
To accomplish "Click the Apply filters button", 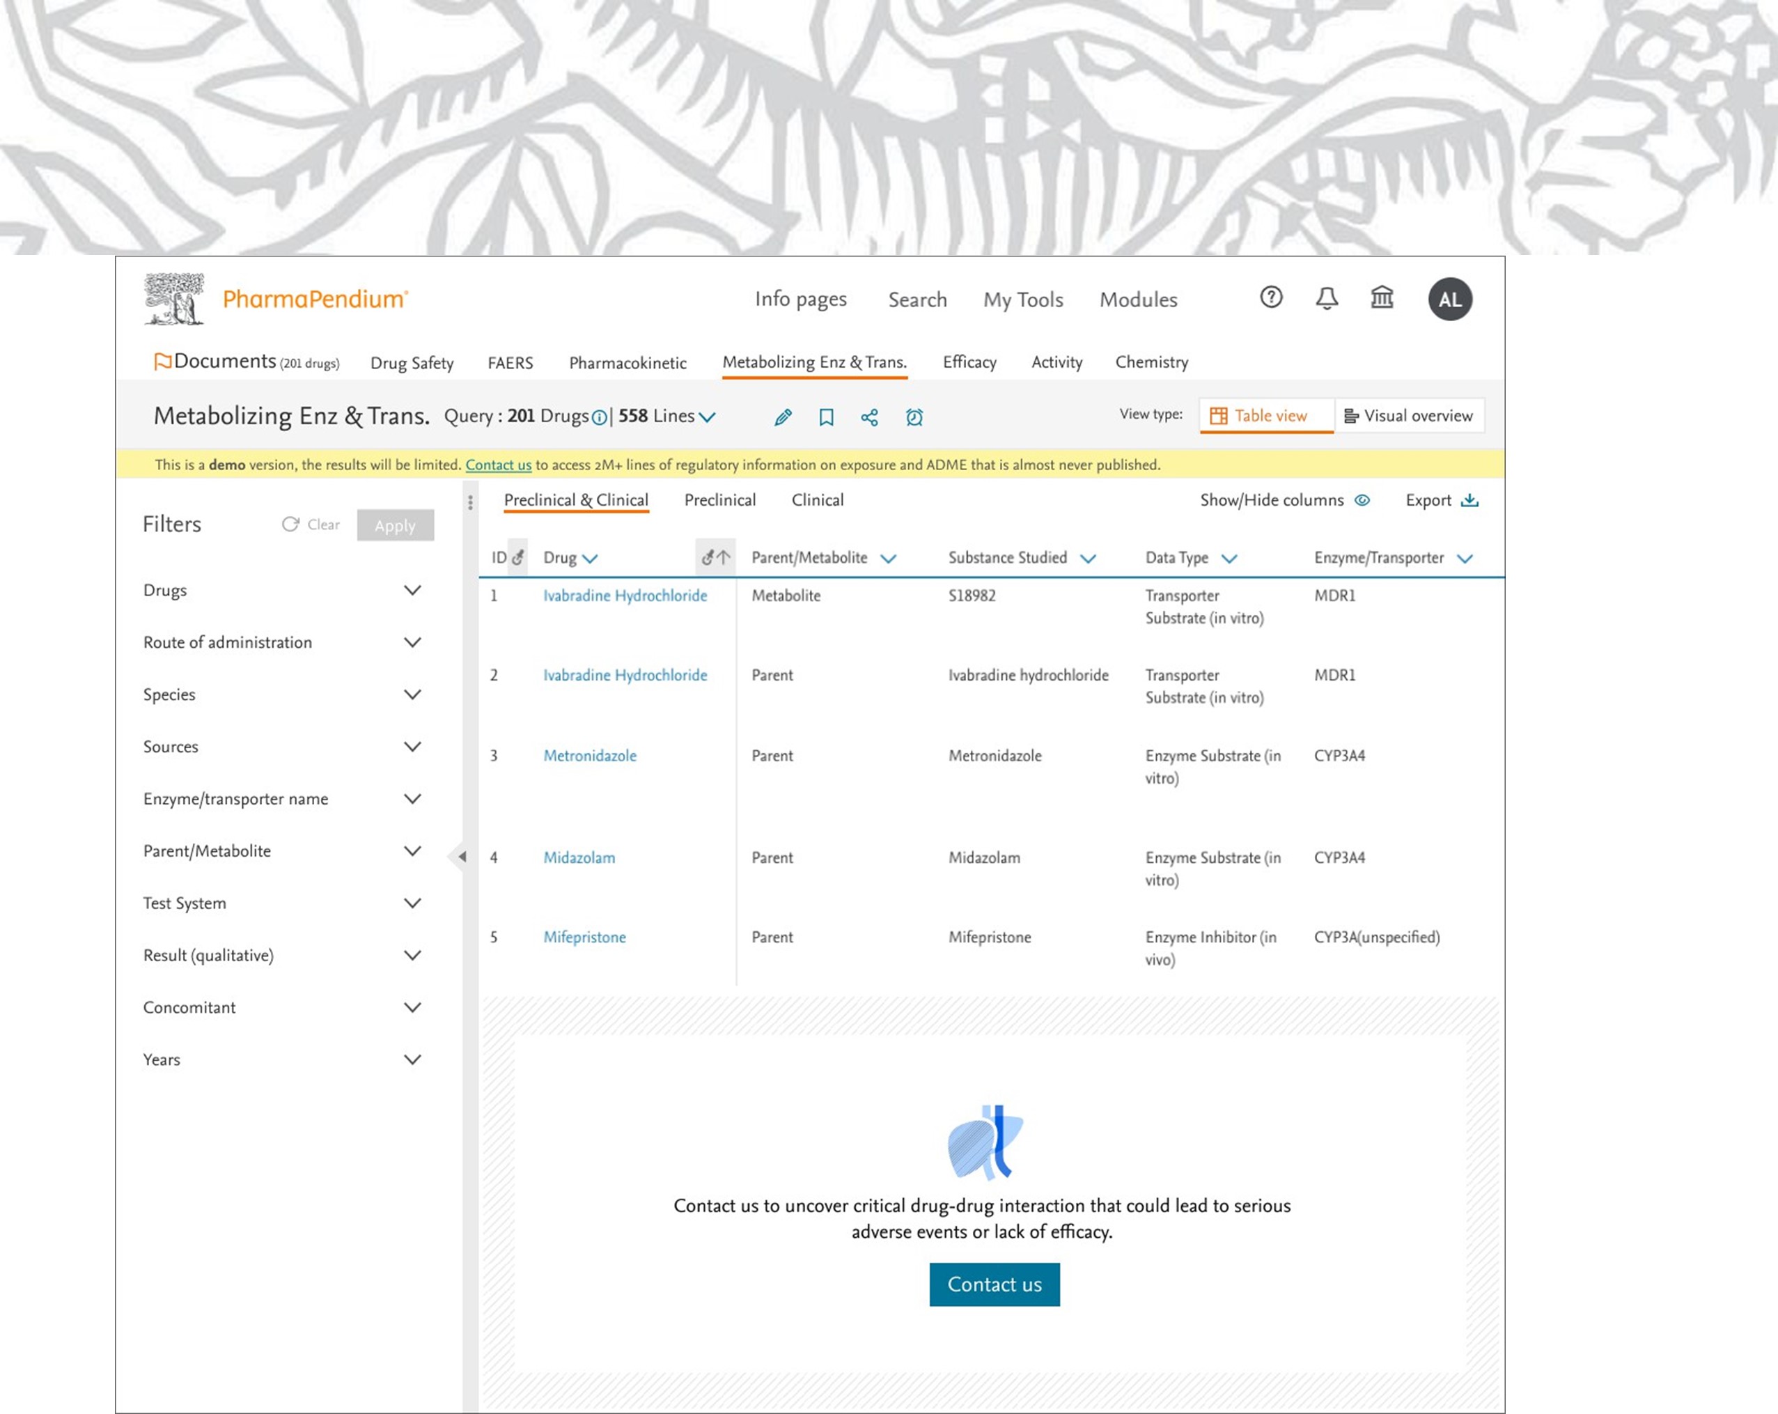I will (x=395, y=525).
